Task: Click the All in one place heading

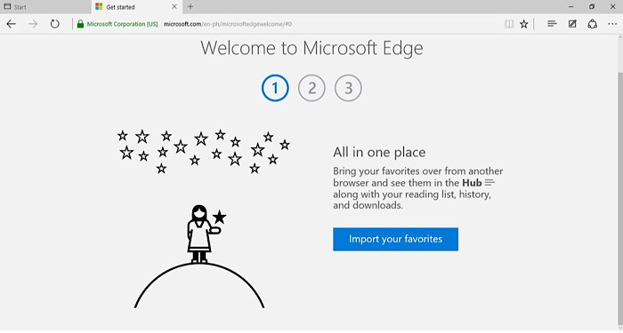Action: click(379, 152)
